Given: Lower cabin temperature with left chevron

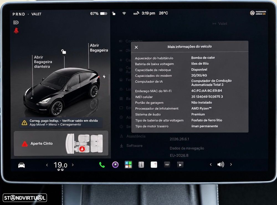Looking at the screenshot, I should 47,165.
